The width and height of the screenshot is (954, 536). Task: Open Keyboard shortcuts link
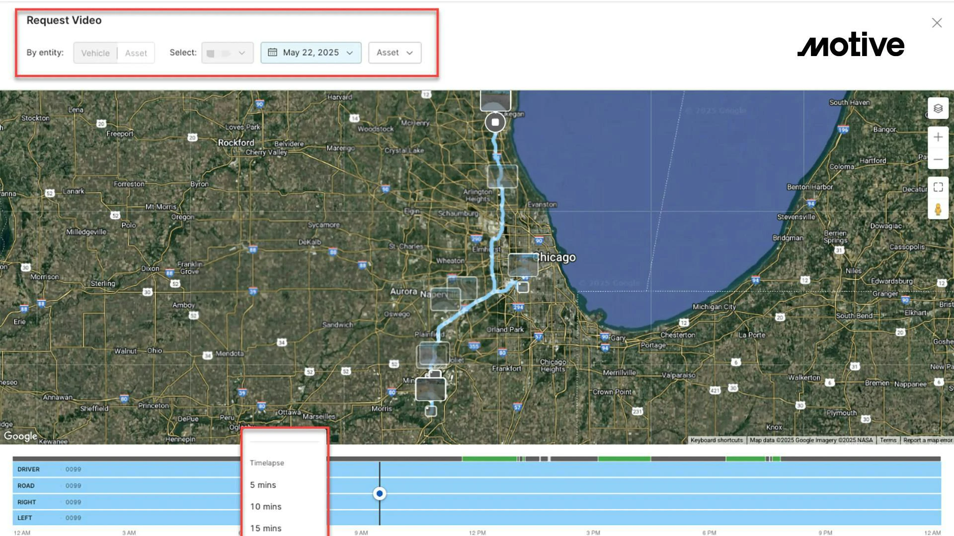pos(716,440)
